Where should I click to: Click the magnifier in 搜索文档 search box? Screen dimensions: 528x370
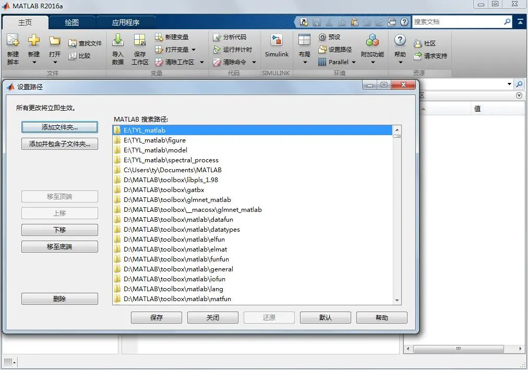pyautogui.click(x=507, y=21)
